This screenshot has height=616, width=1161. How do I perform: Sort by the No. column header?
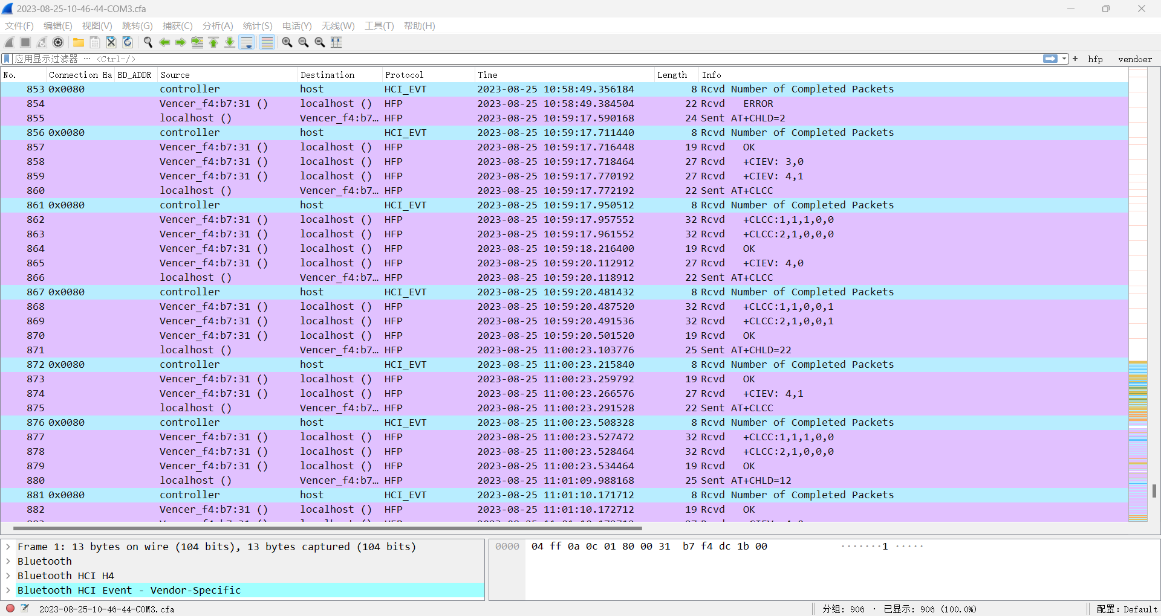pos(23,75)
